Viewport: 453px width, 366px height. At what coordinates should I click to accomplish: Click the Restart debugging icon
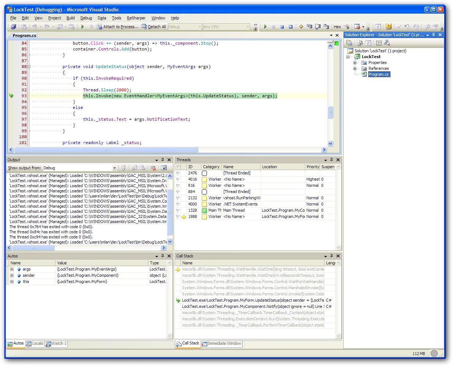[x=291, y=27]
